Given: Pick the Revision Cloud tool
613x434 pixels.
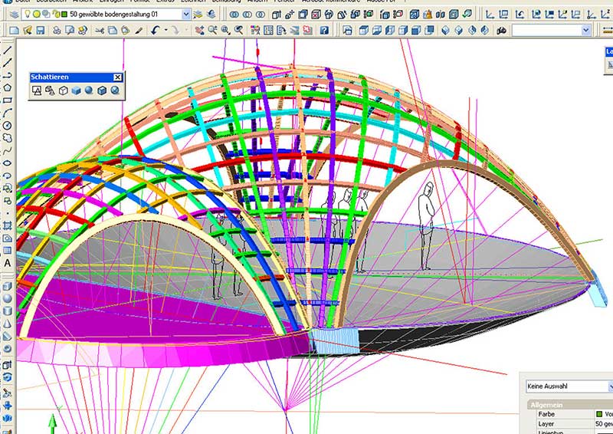Looking at the screenshot, I should click(x=7, y=138).
